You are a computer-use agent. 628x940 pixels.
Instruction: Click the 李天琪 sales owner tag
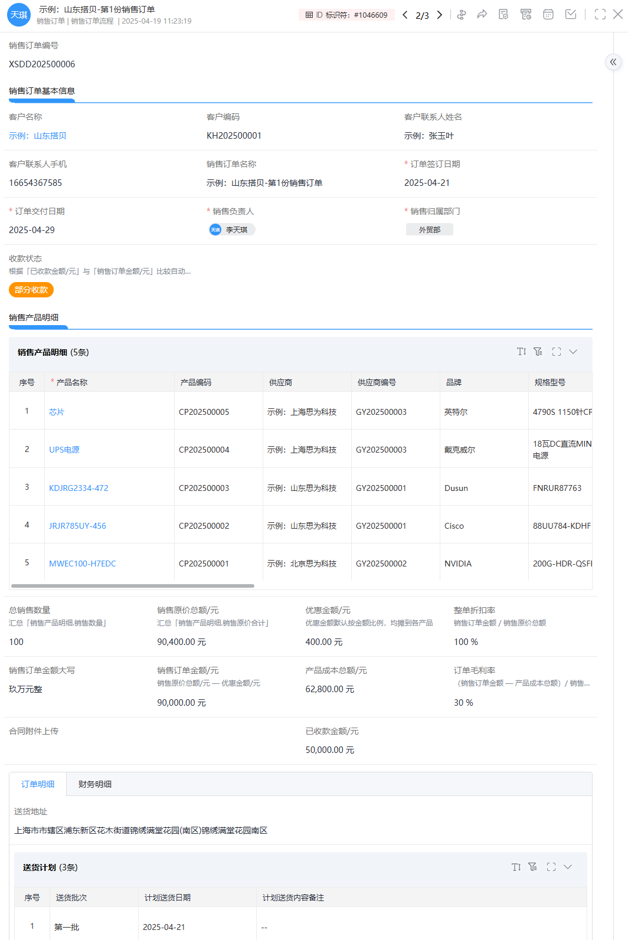233,230
